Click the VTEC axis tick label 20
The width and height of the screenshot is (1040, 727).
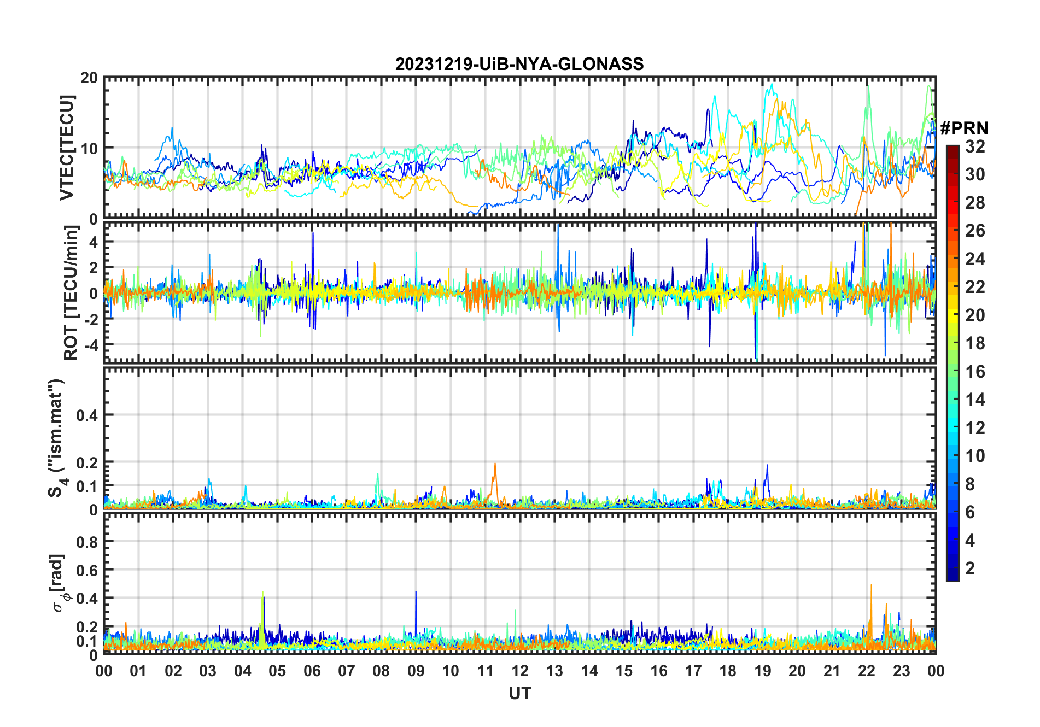coord(89,78)
